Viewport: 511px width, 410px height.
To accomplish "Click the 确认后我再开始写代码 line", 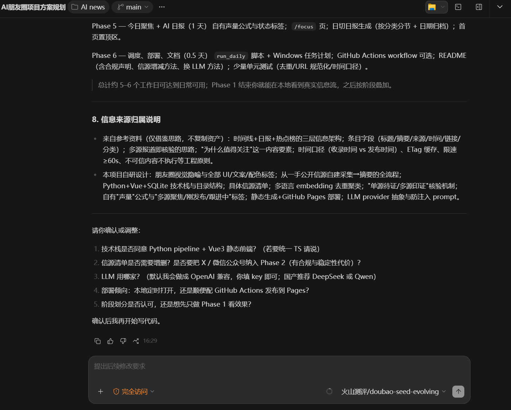I will [x=127, y=321].
